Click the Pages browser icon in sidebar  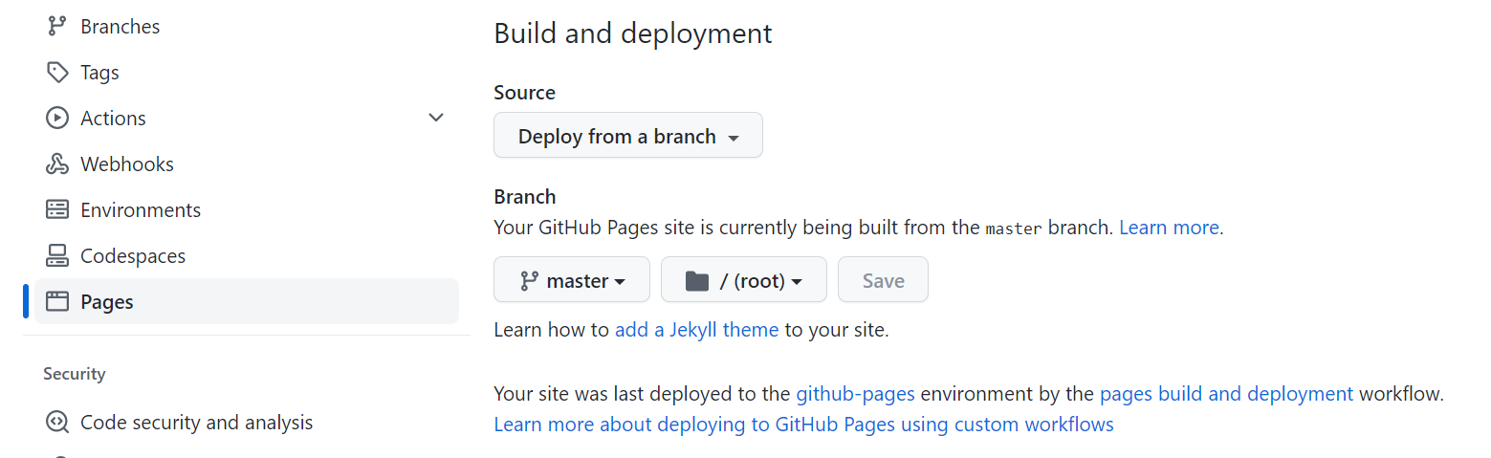pyautogui.click(x=57, y=302)
